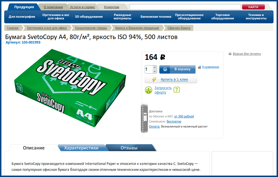Decrease quantity with the down arrow

pyautogui.click(x=155, y=71)
